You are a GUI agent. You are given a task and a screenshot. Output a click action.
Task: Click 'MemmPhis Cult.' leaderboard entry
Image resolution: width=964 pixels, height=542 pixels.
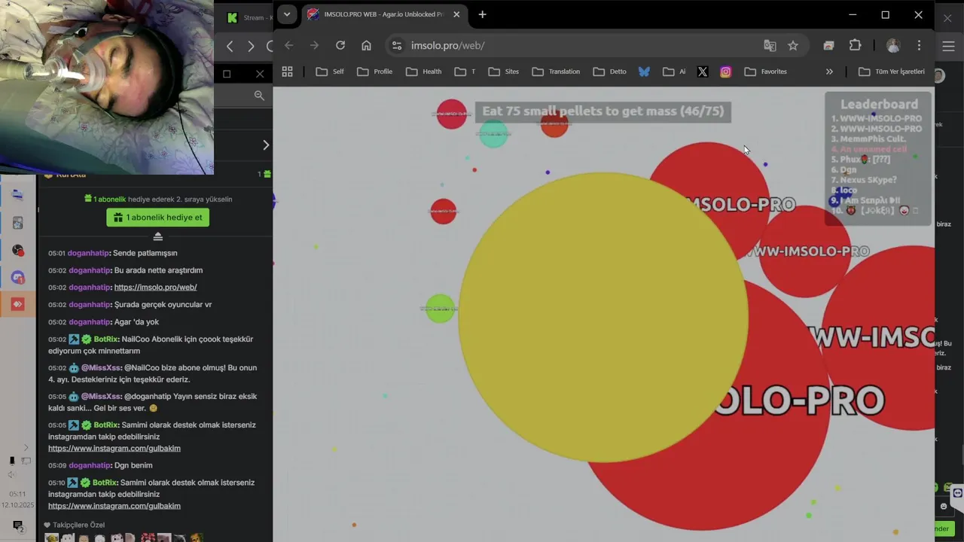(x=868, y=139)
